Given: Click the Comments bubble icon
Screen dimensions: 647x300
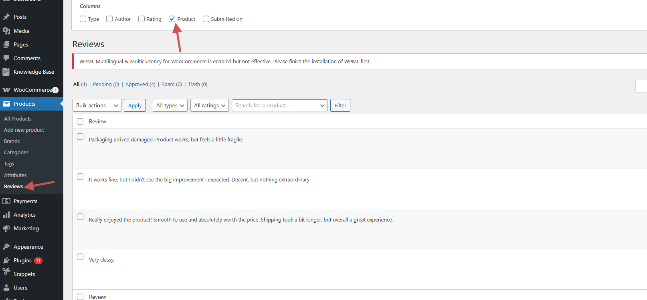Looking at the screenshot, I should pyautogui.click(x=6, y=58).
